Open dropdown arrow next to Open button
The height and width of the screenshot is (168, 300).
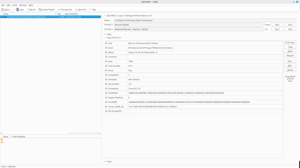[x=14, y=9]
